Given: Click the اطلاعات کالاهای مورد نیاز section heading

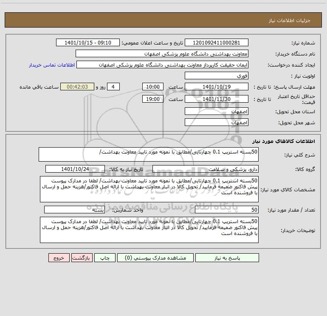Looking at the screenshot, I should click(284, 141).
